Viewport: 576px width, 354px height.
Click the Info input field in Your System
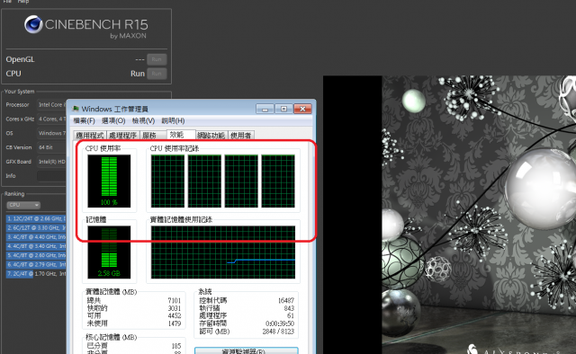click(x=51, y=176)
